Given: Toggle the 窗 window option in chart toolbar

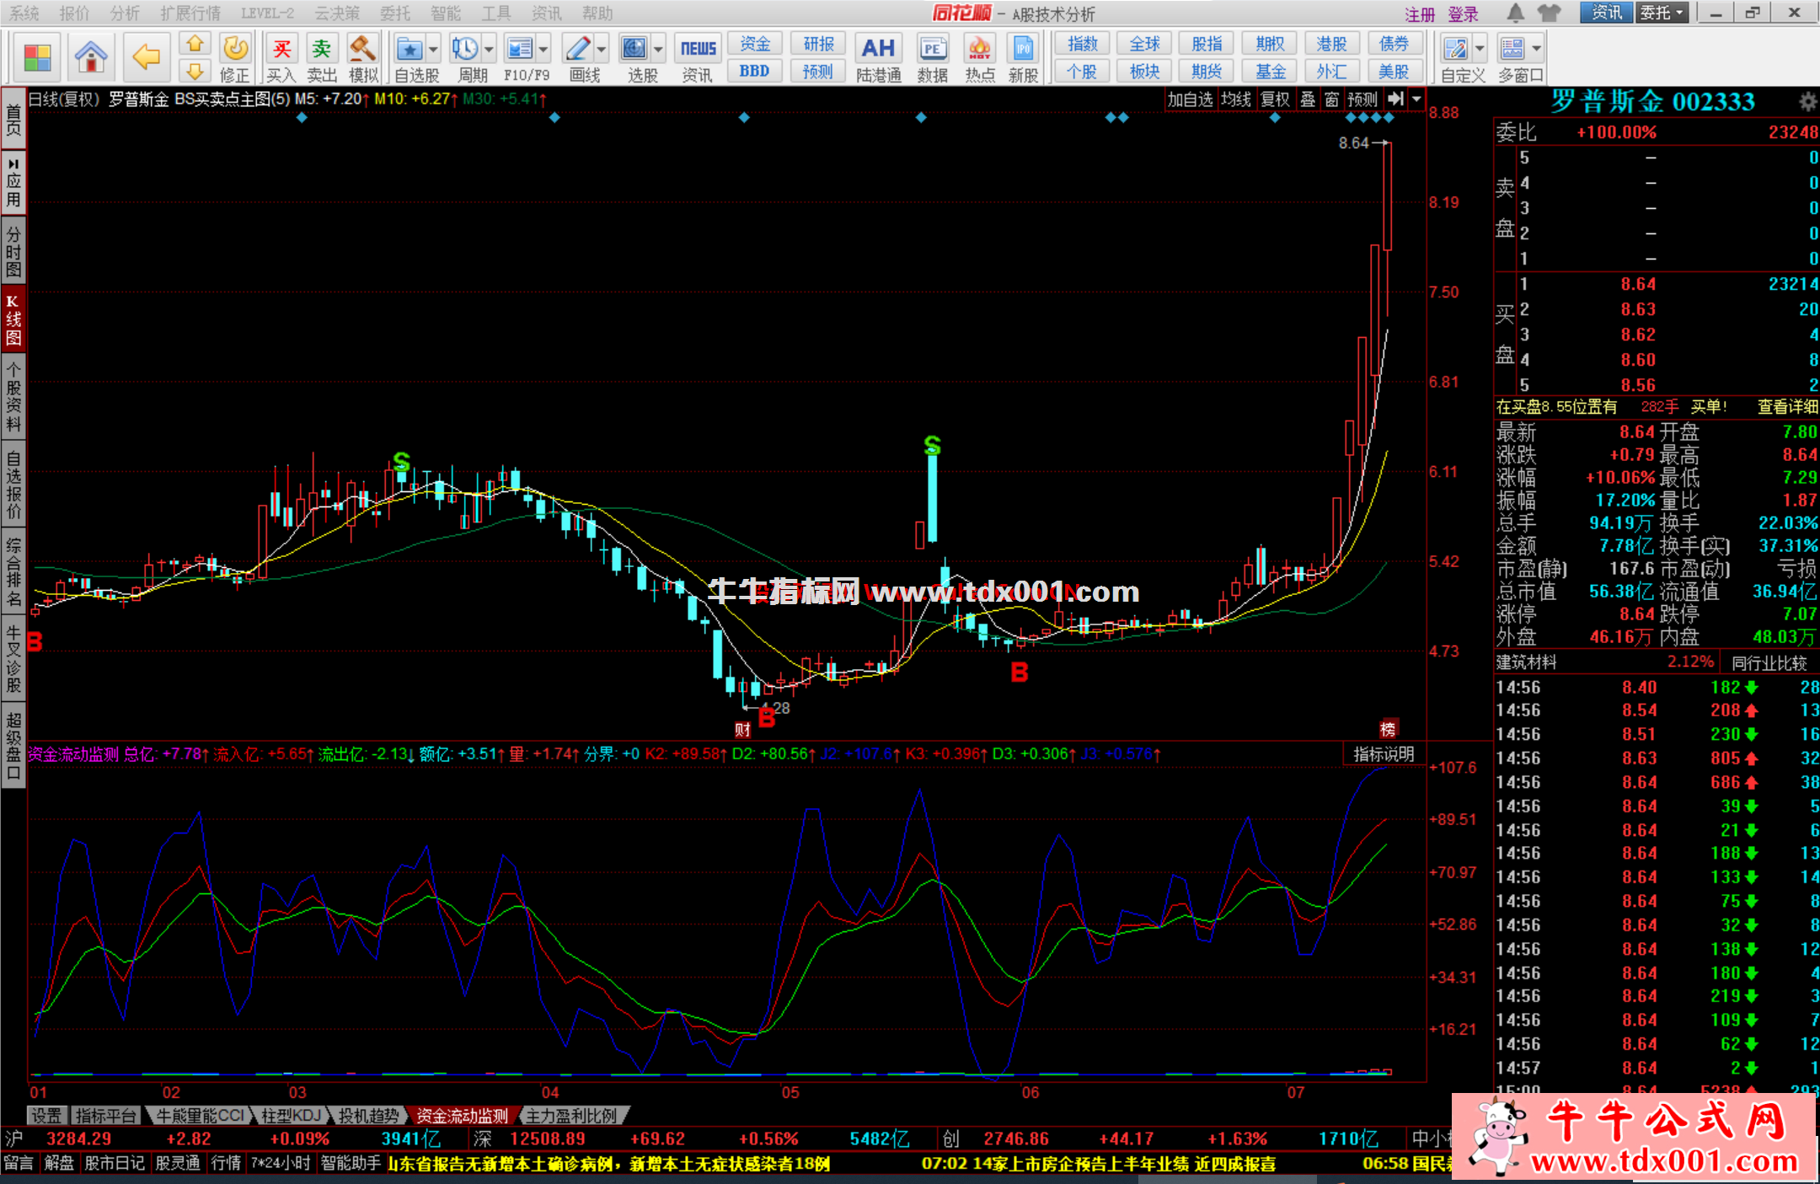Looking at the screenshot, I should 1331,99.
